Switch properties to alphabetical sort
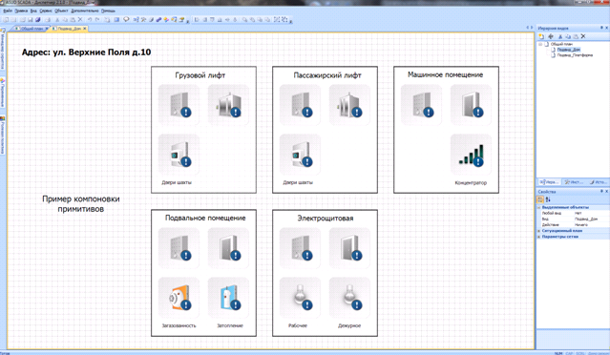610x355 pixels. click(548, 199)
